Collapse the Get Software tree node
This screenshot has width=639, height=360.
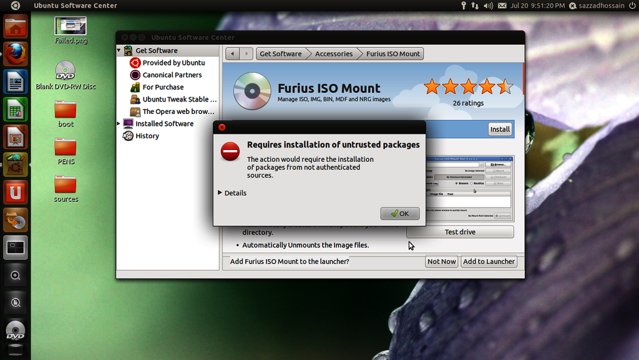[119, 50]
